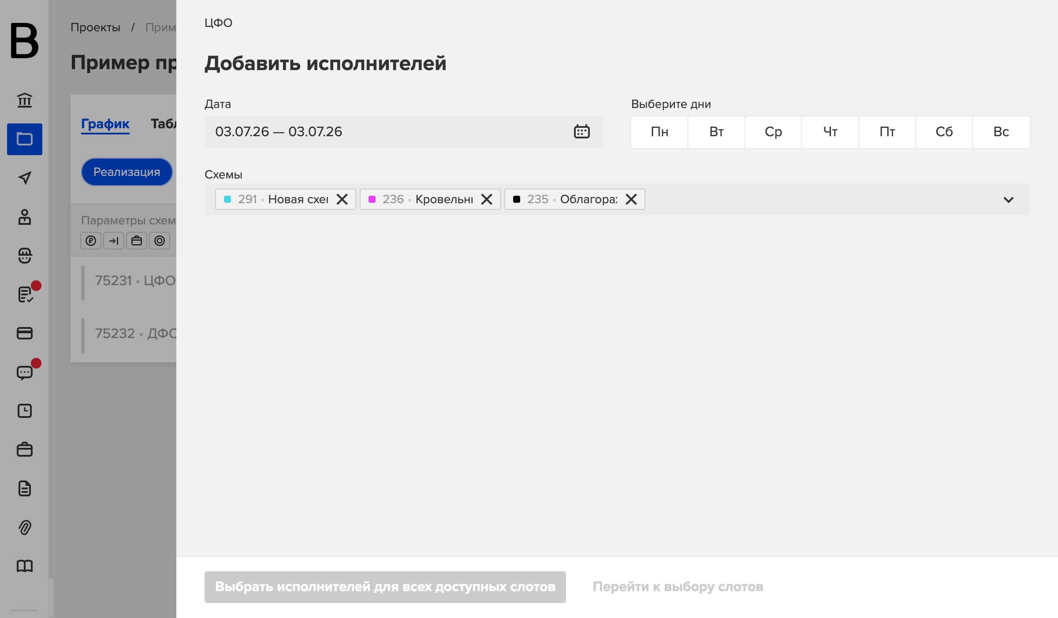Click the worker face sidebar icon

click(25, 256)
